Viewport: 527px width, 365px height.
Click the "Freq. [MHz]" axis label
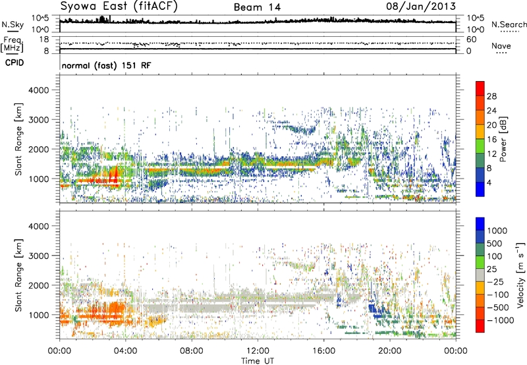(x=12, y=44)
